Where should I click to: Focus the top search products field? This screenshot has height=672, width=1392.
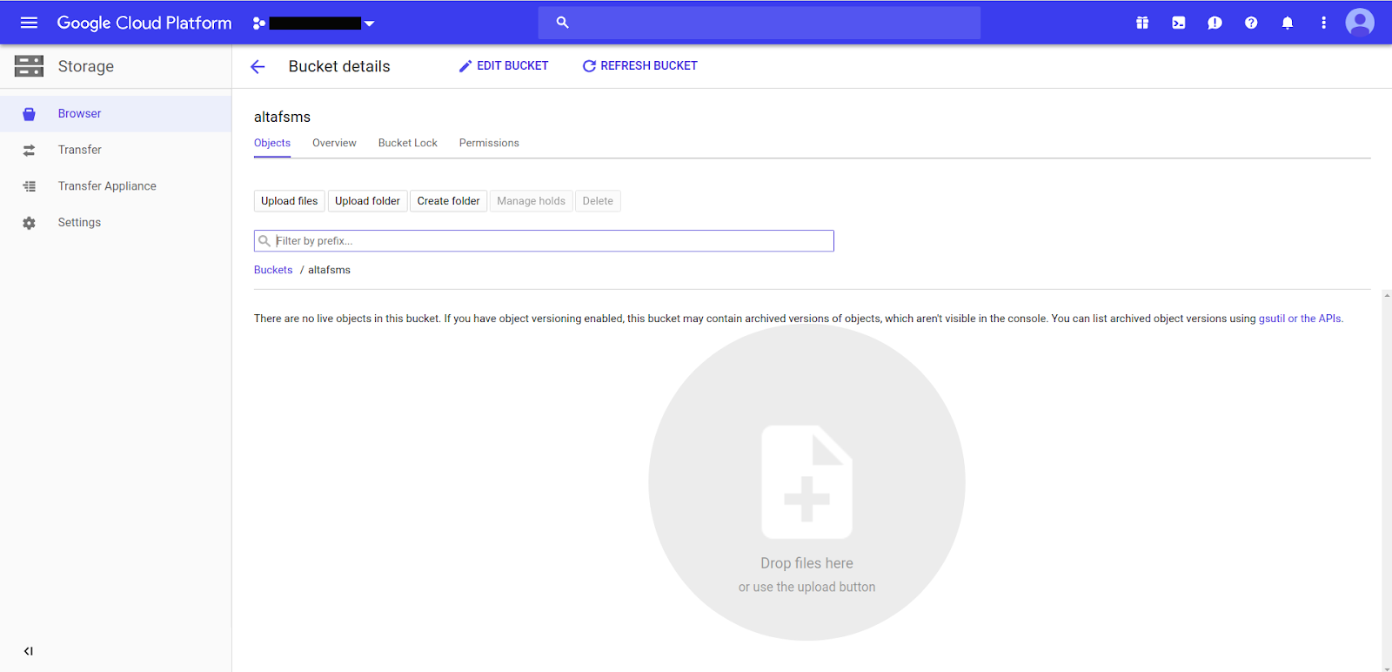pos(759,23)
